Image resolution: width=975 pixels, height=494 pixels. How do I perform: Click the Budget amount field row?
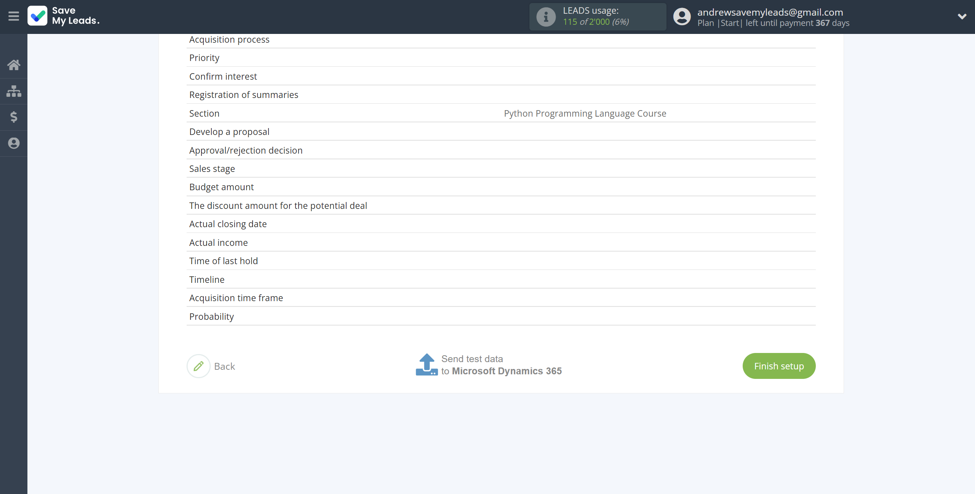[x=501, y=187]
